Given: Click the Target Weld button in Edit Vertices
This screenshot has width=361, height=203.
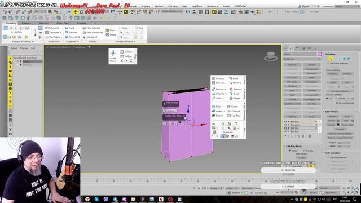Looking at the screenshot, I should pos(347,125).
